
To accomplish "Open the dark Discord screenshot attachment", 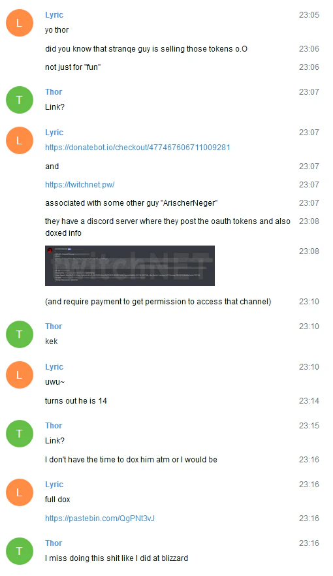I will point(129,266).
